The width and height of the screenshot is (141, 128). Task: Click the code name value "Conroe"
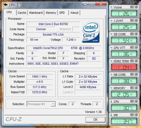click(x=41, y=29)
